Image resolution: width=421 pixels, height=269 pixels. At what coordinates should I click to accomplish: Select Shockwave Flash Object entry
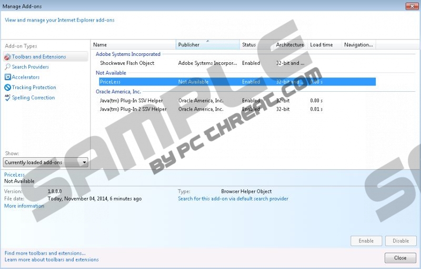[x=127, y=63]
